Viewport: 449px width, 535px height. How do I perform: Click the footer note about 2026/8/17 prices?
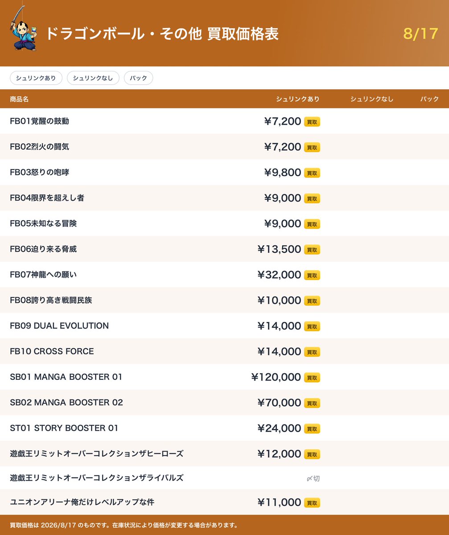124,525
